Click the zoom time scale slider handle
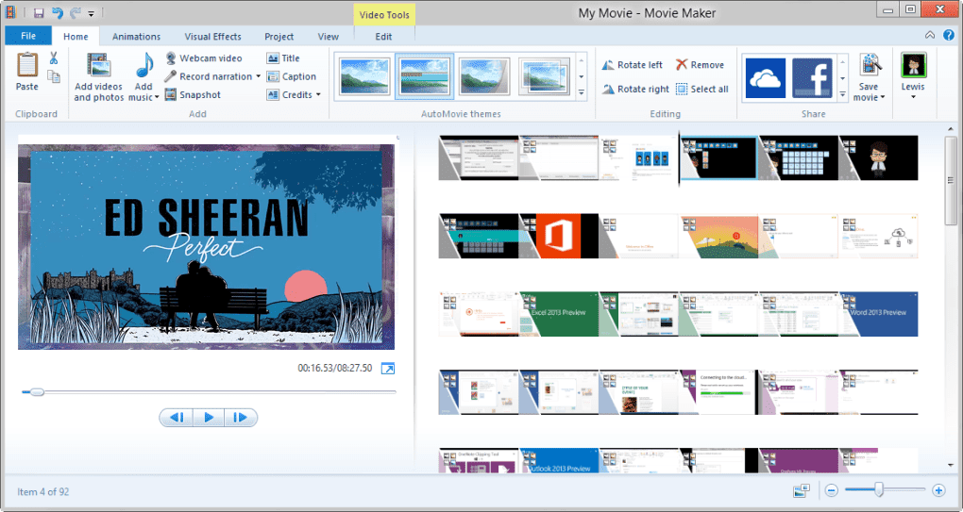963x512 pixels. (879, 489)
